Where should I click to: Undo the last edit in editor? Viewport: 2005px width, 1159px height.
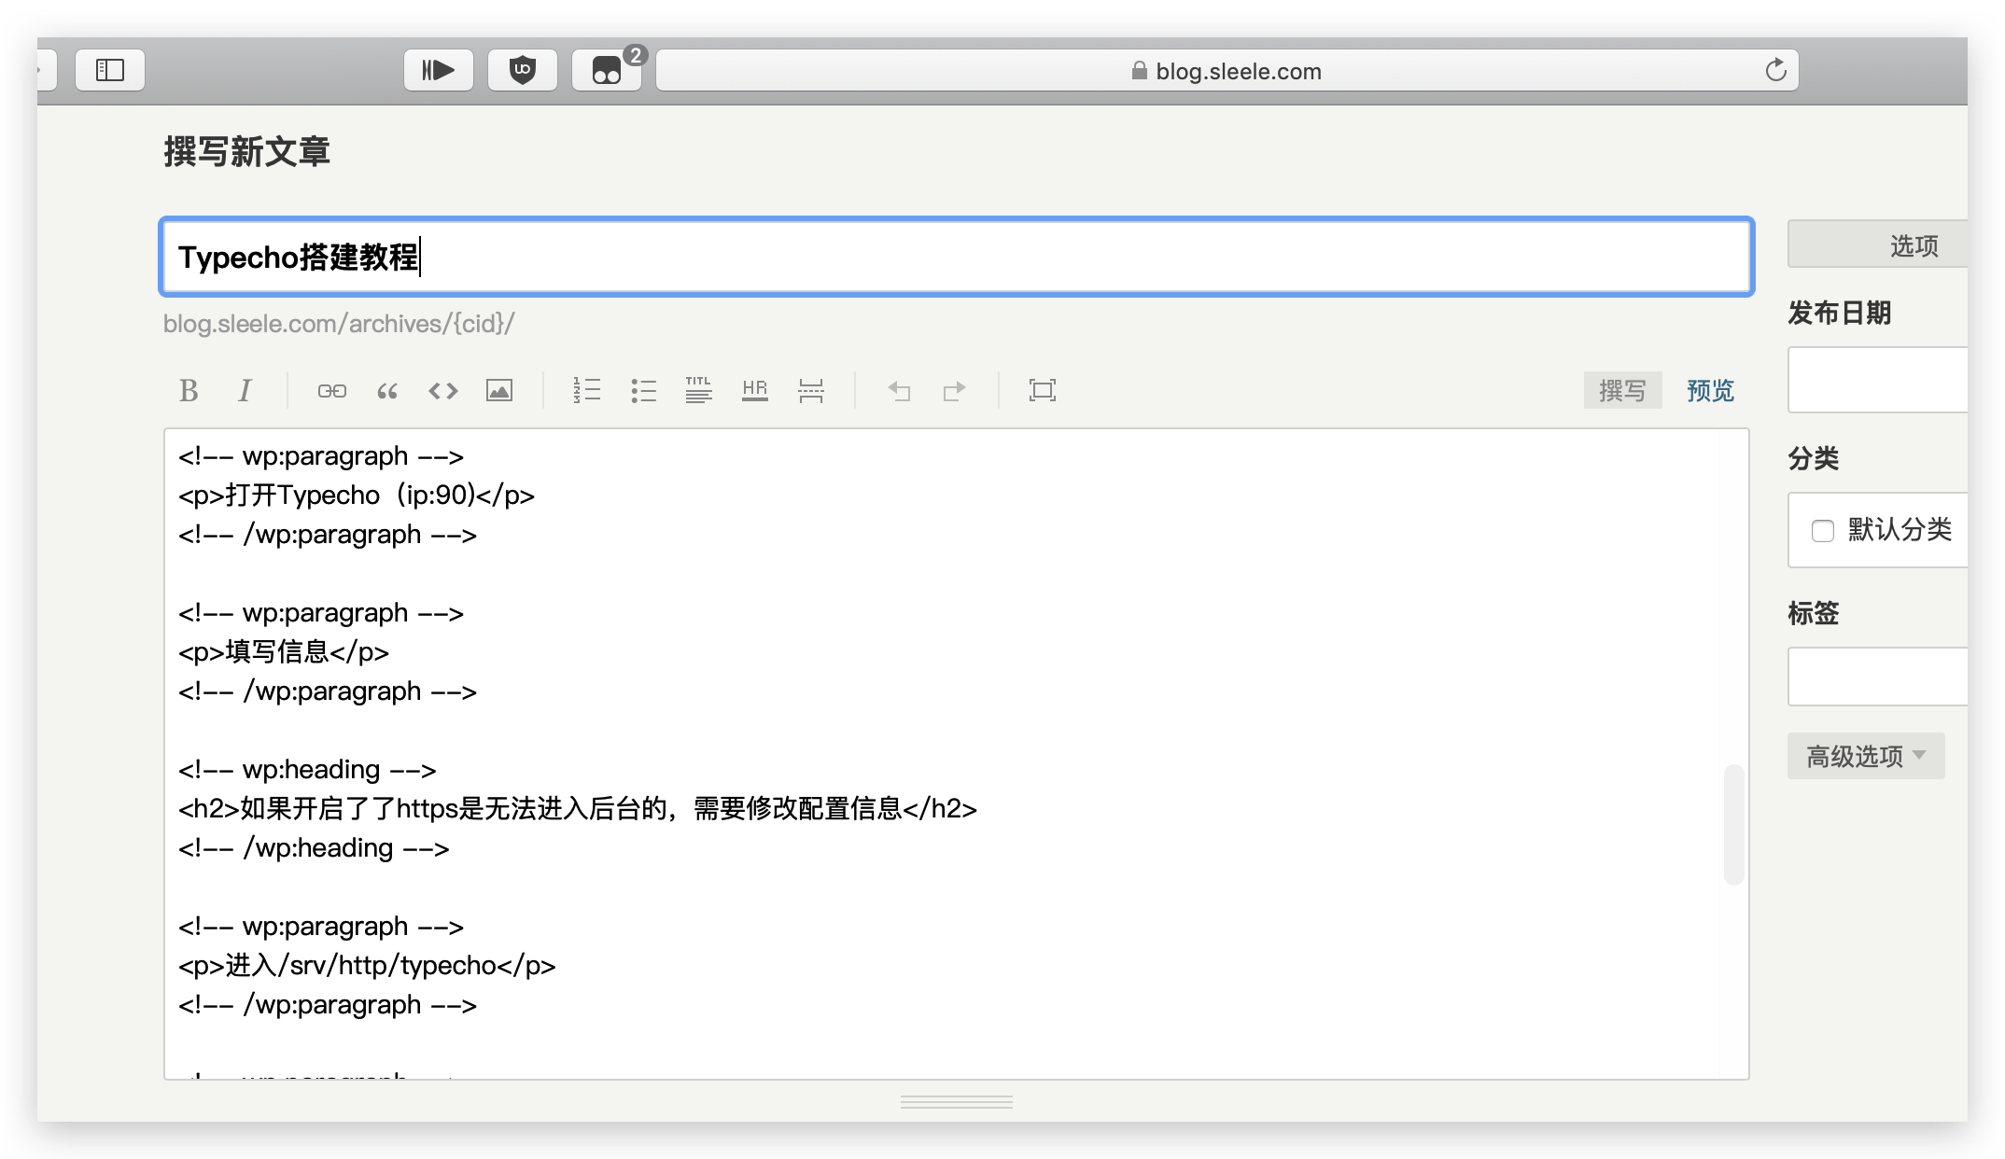(899, 390)
